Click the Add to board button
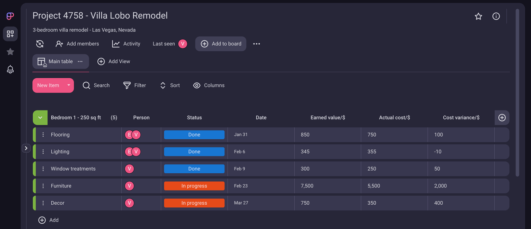The height and width of the screenshot is (229, 531). pyautogui.click(x=221, y=44)
